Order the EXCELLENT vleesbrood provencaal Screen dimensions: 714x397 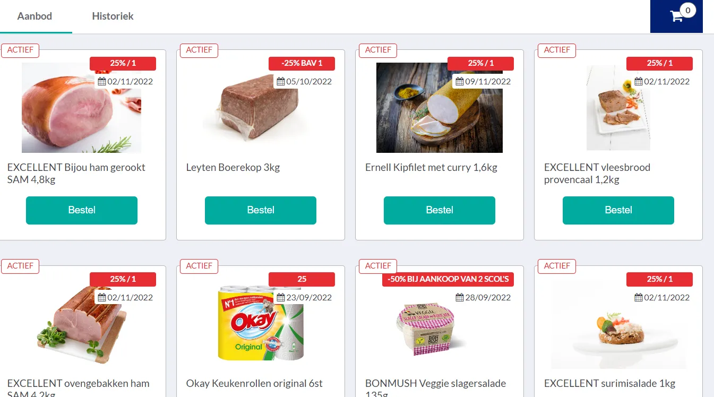pyautogui.click(x=618, y=210)
